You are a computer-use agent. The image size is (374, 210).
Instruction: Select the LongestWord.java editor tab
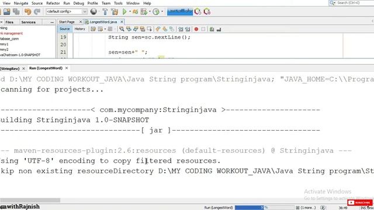tap(103, 22)
